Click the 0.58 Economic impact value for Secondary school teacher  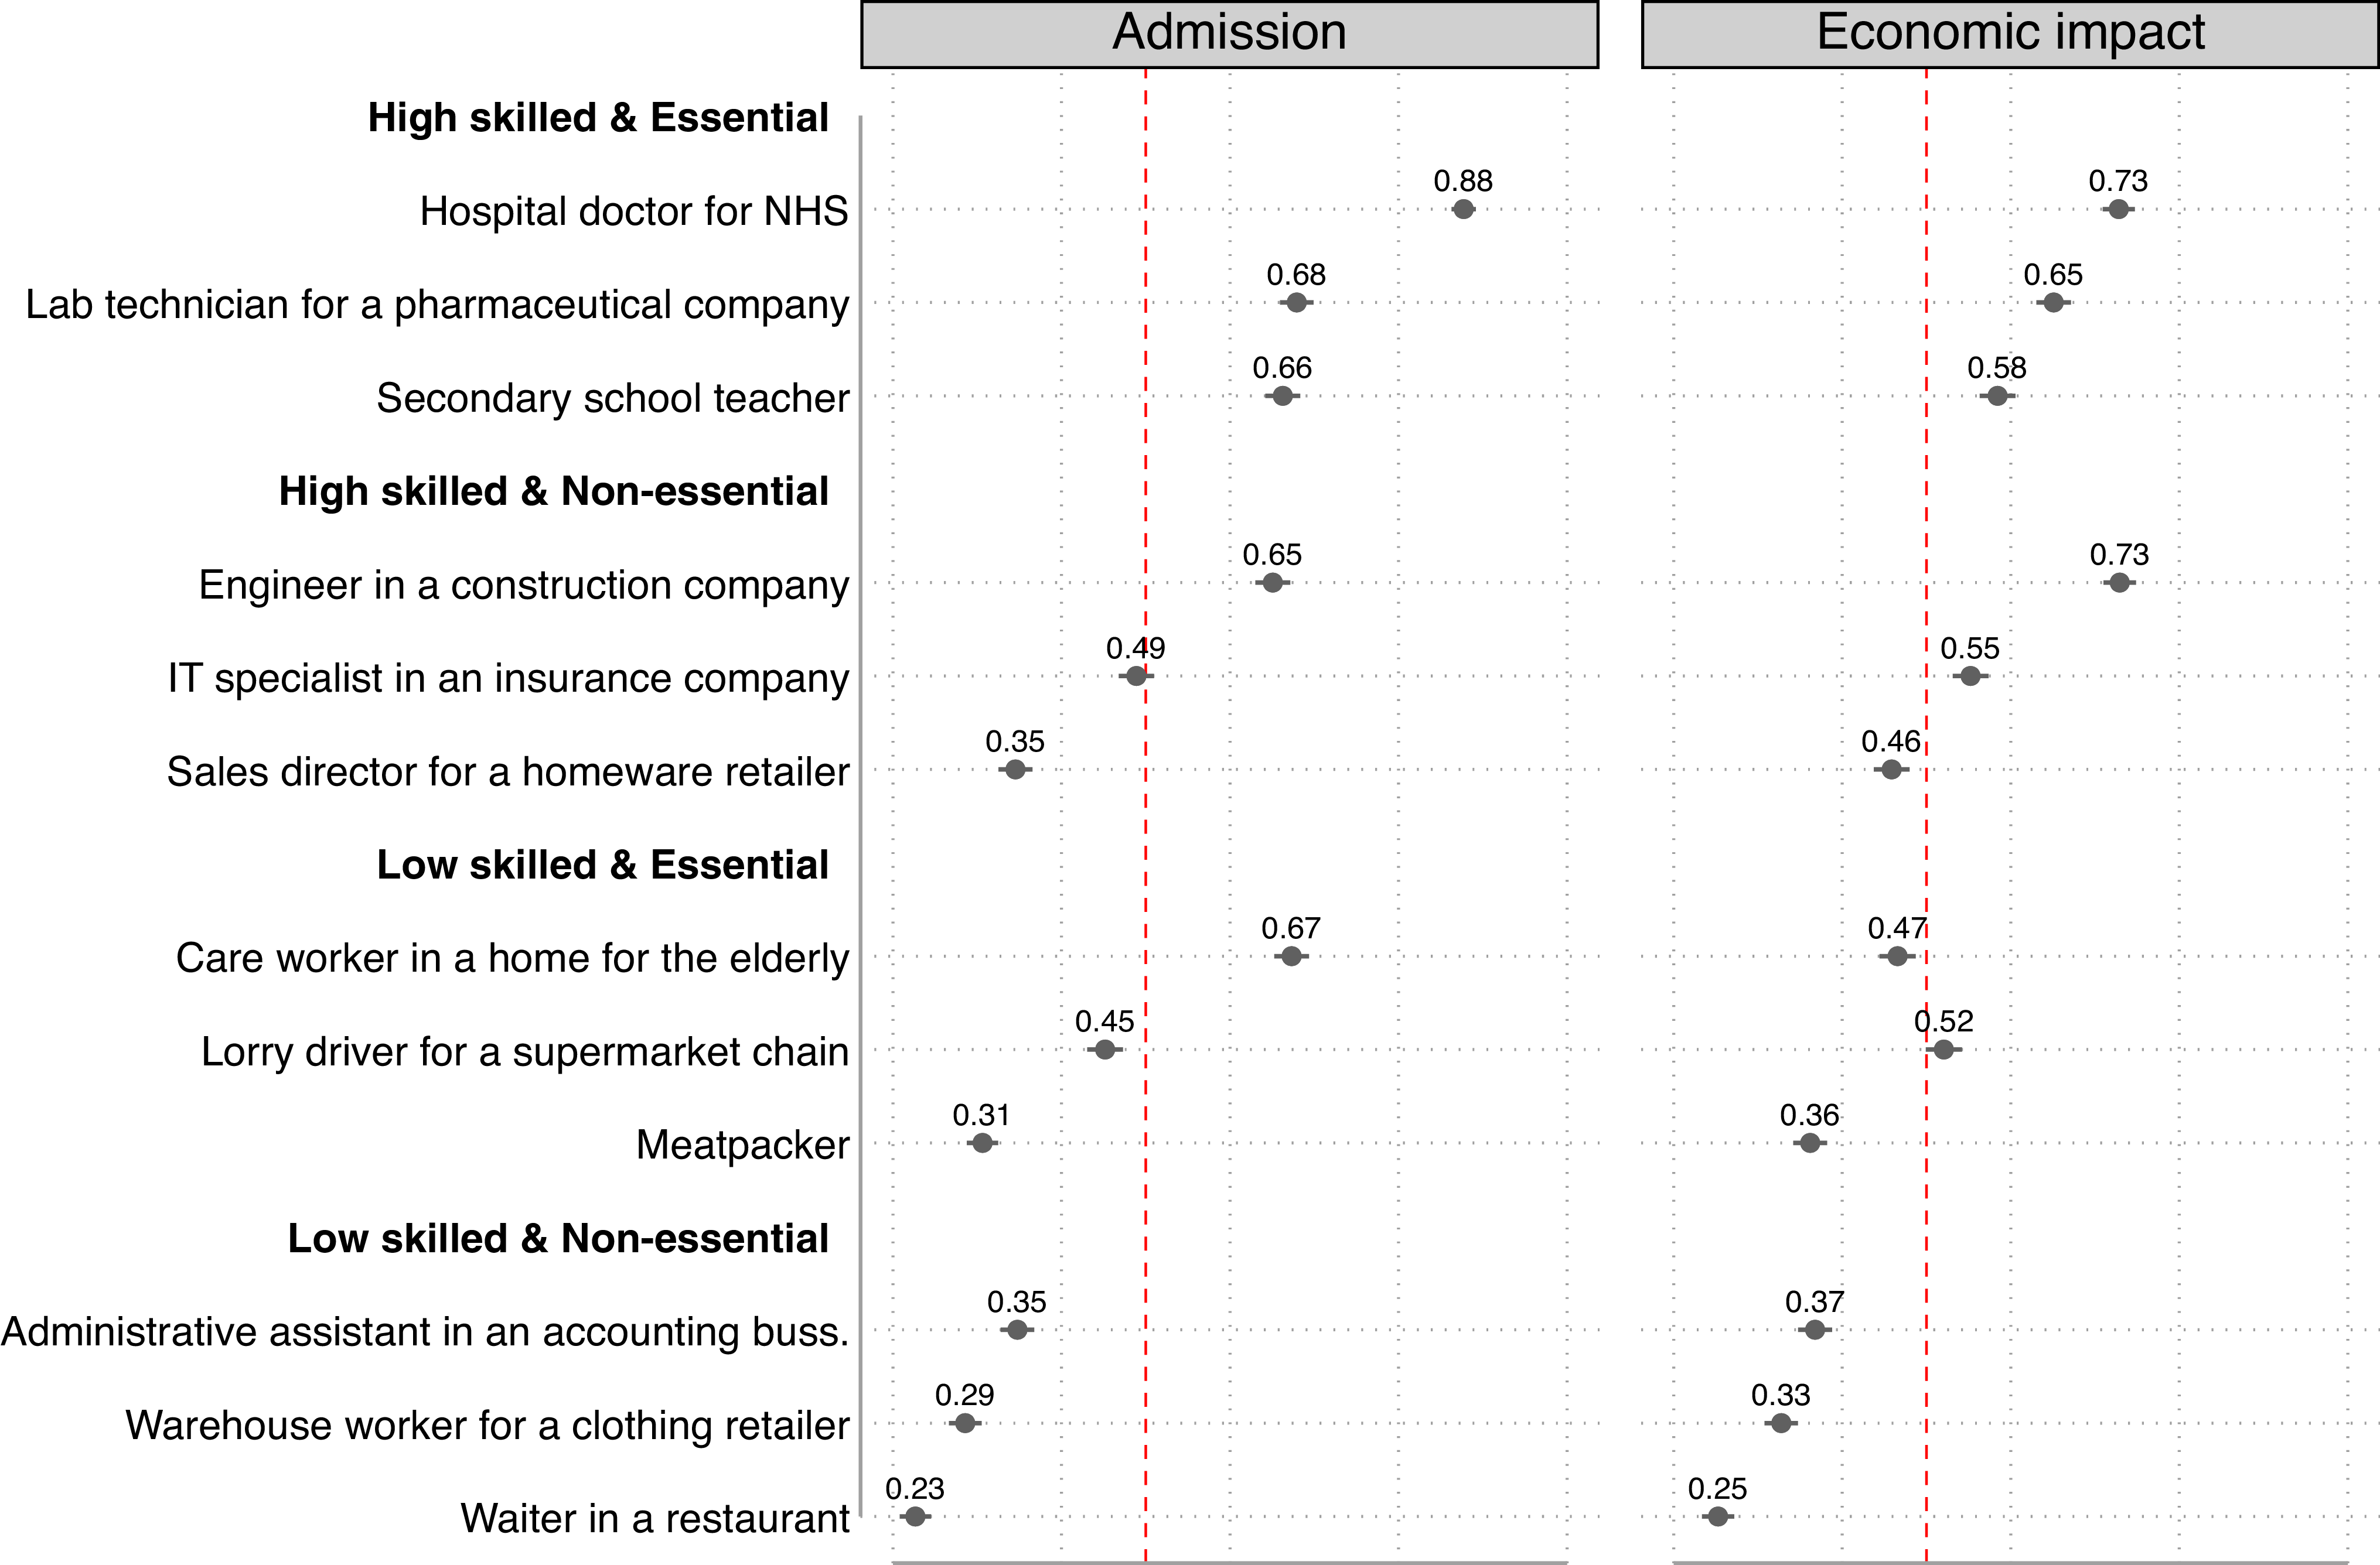coord(1997,368)
